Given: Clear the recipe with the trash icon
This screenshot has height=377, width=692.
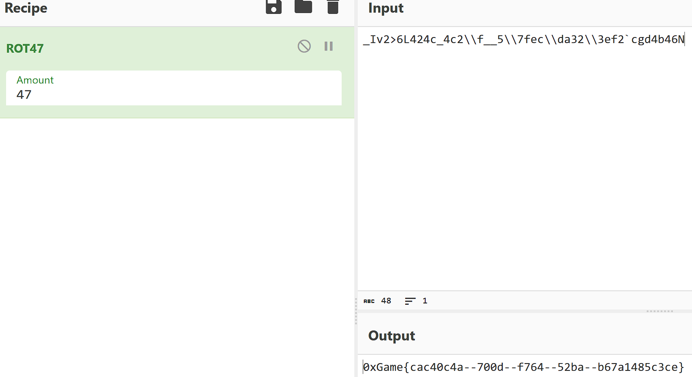Looking at the screenshot, I should coord(333,7).
